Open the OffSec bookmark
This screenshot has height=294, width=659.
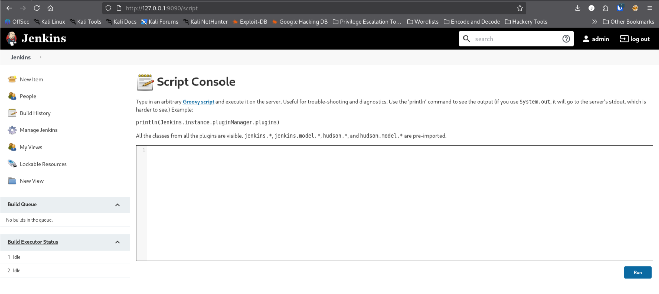tap(17, 22)
